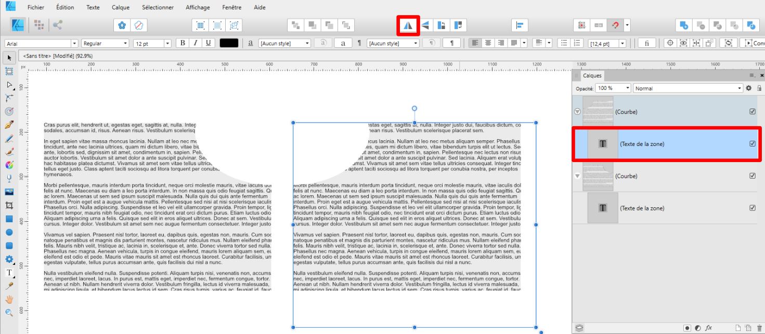This screenshot has width=765, height=334.
Task: Open the Texte menu
Action: pyautogui.click(x=94, y=7)
